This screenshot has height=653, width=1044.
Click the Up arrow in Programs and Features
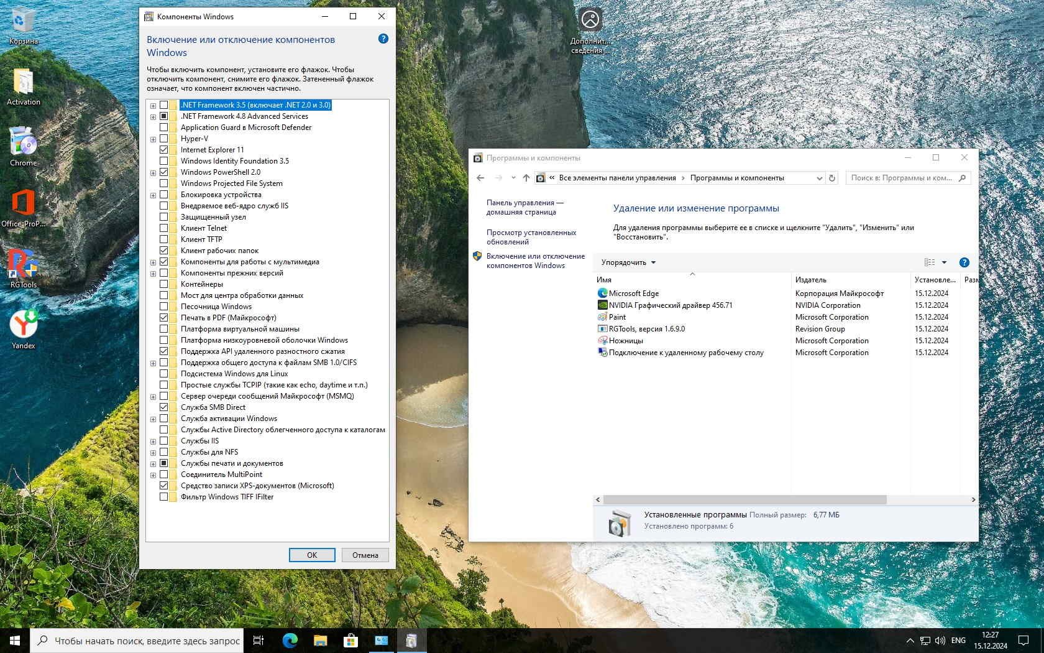click(526, 178)
